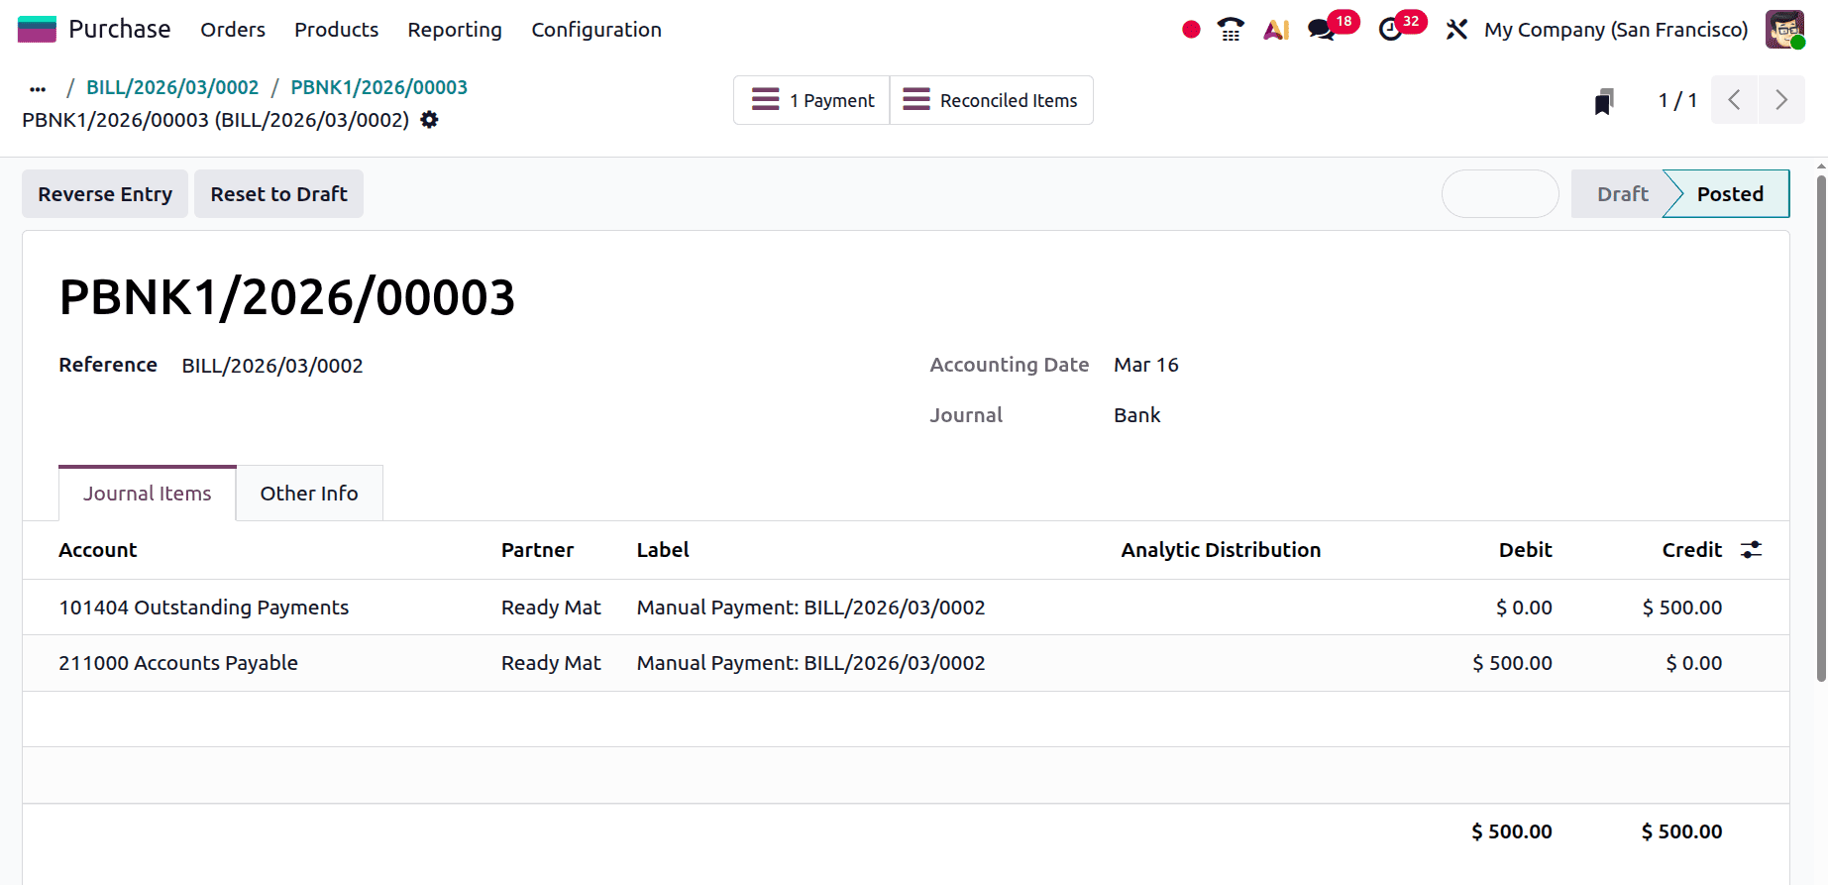Open the 1 Payment smart button
1828x885 pixels.
point(811,100)
